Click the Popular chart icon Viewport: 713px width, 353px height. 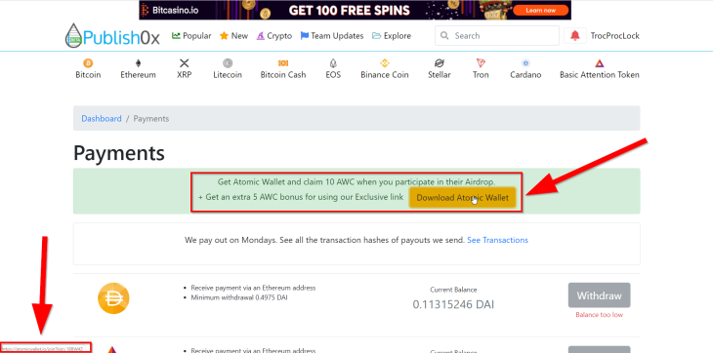point(176,35)
